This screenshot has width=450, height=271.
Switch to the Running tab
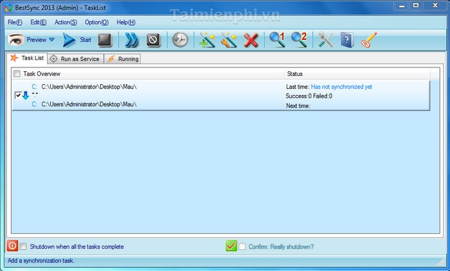pos(123,59)
